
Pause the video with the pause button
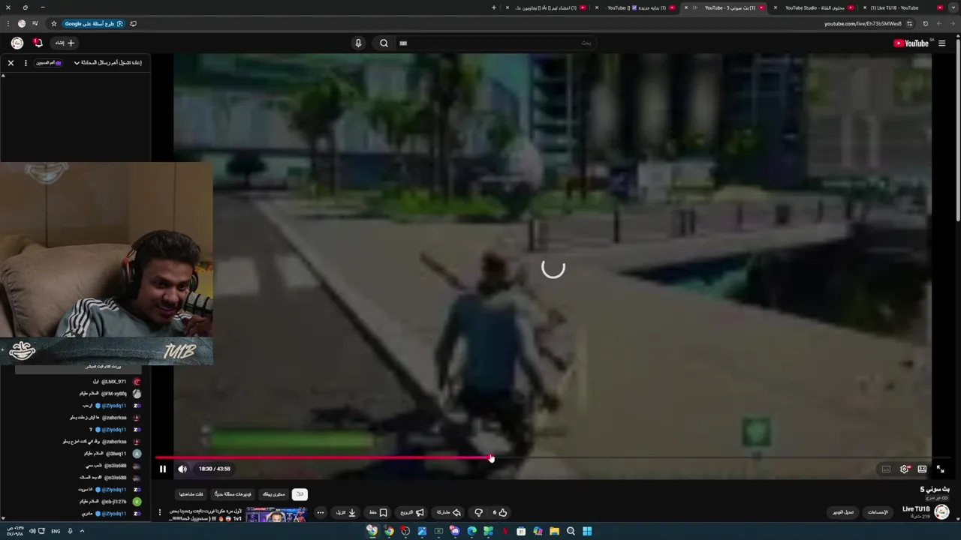(163, 469)
